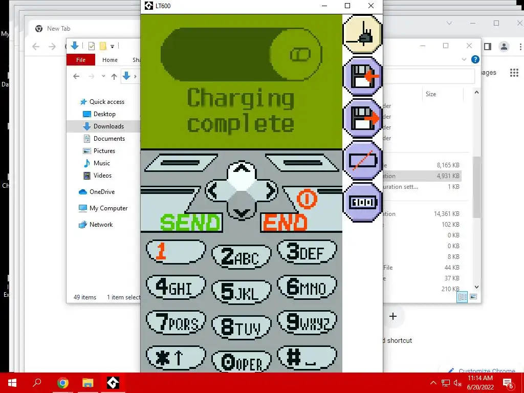
Task: Click the New folder icon in Explorer title bar
Action: tap(103, 46)
